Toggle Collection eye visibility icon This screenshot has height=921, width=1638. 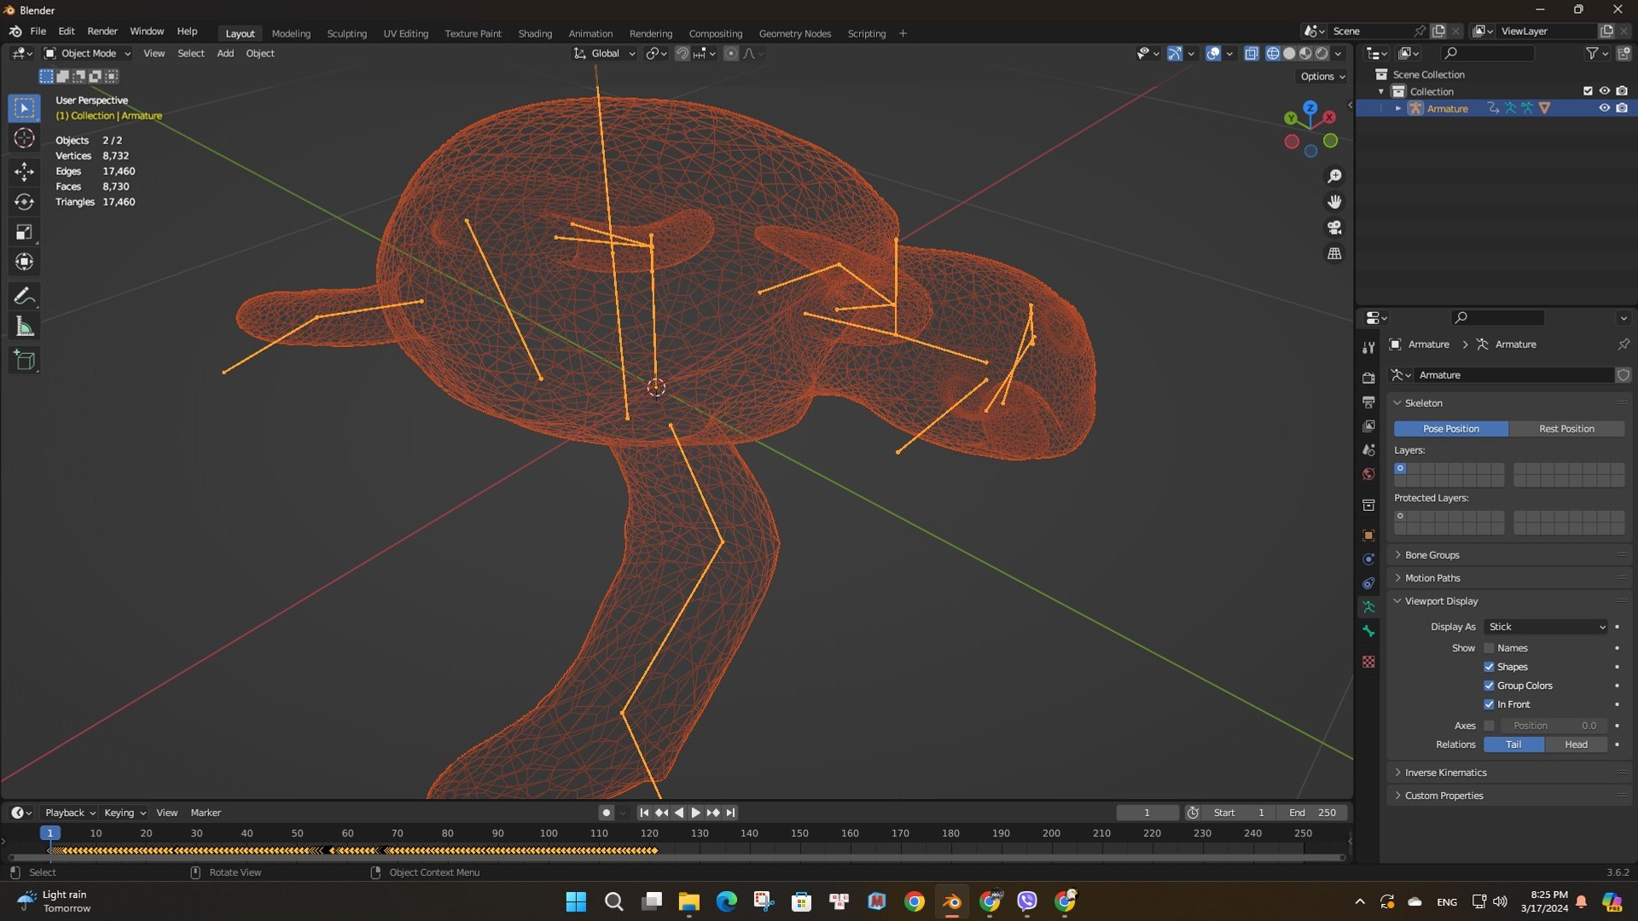[x=1604, y=91]
